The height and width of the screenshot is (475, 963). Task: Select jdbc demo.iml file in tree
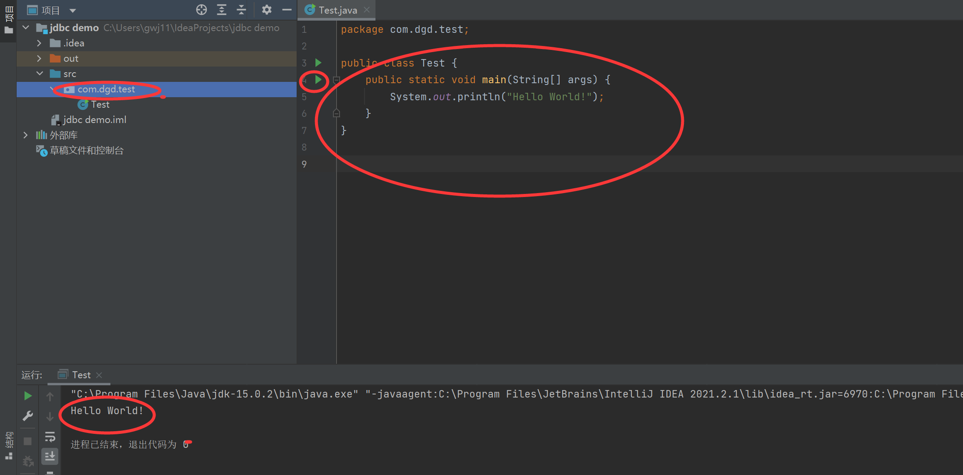(94, 120)
